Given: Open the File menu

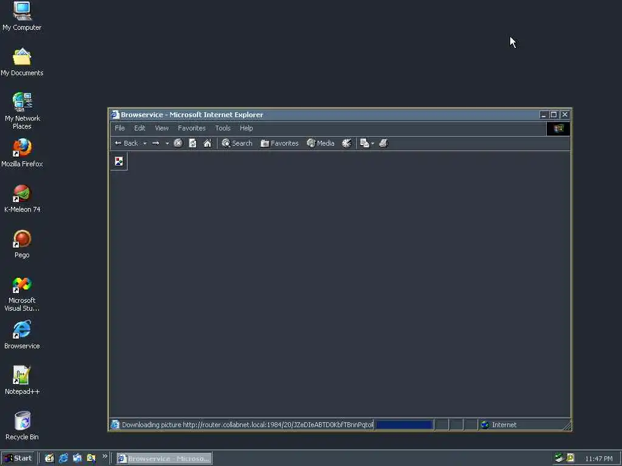Looking at the screenshot, I should (x=120, y=128).
